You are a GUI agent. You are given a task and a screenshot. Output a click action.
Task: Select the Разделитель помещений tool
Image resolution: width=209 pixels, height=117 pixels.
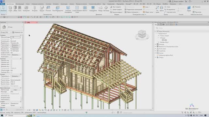[x=133, y=9]
